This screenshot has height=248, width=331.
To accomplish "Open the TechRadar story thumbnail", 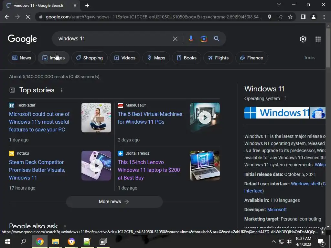I will [x=96, y=118].
